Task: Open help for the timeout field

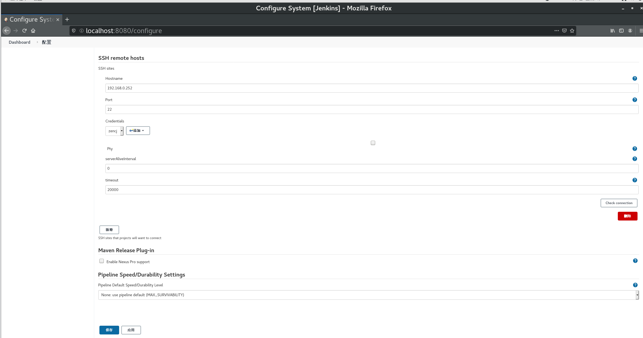Action: click(x=635, y=180)
